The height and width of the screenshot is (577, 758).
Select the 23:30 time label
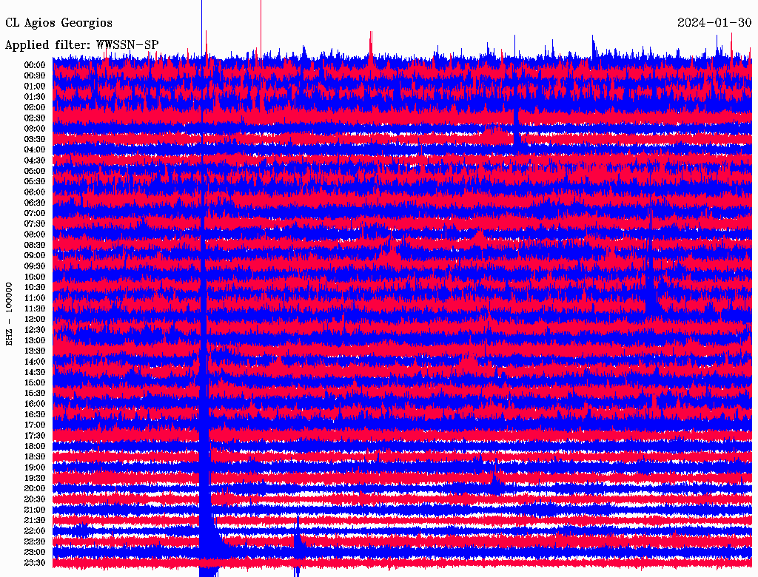[x=35, y=563]
